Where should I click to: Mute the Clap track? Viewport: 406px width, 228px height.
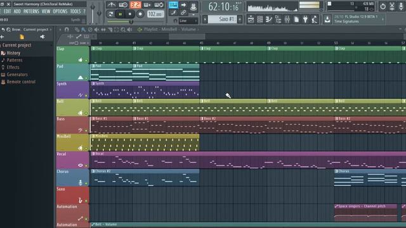click(x=86, y=61)
